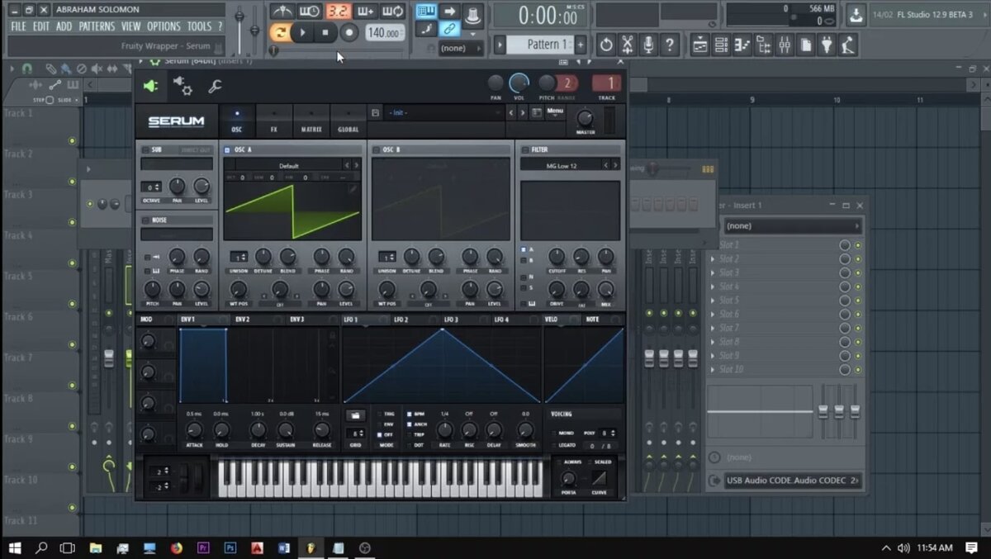
Task: Open the plugin picker plug icon
Action: pos(827,45)
